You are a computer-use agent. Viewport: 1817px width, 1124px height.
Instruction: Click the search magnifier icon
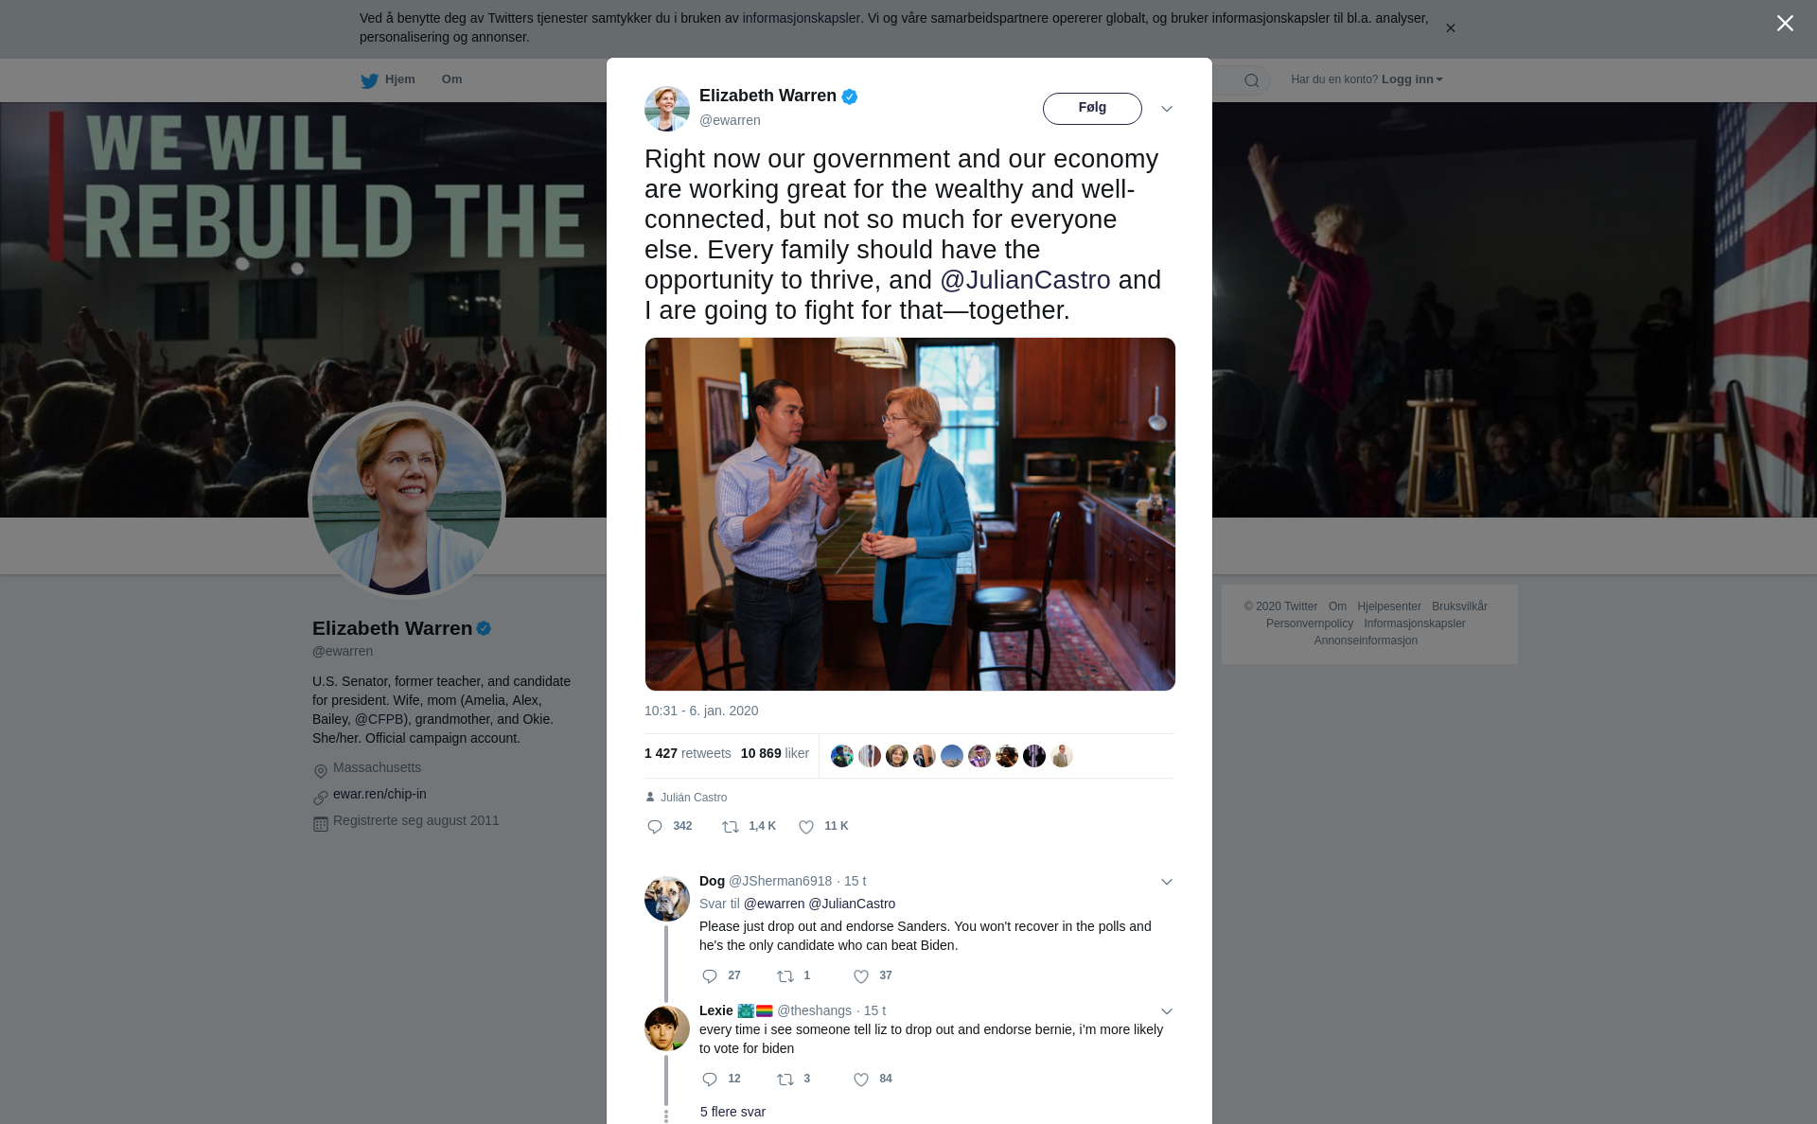coord(1252,80)
